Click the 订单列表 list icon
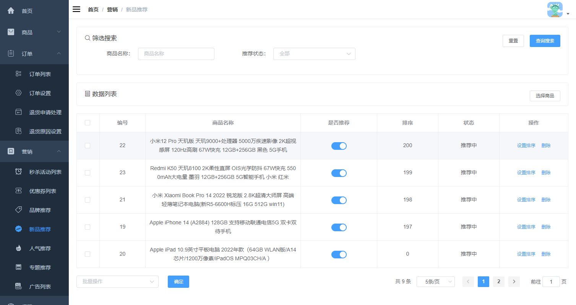 tap(18, 74)
